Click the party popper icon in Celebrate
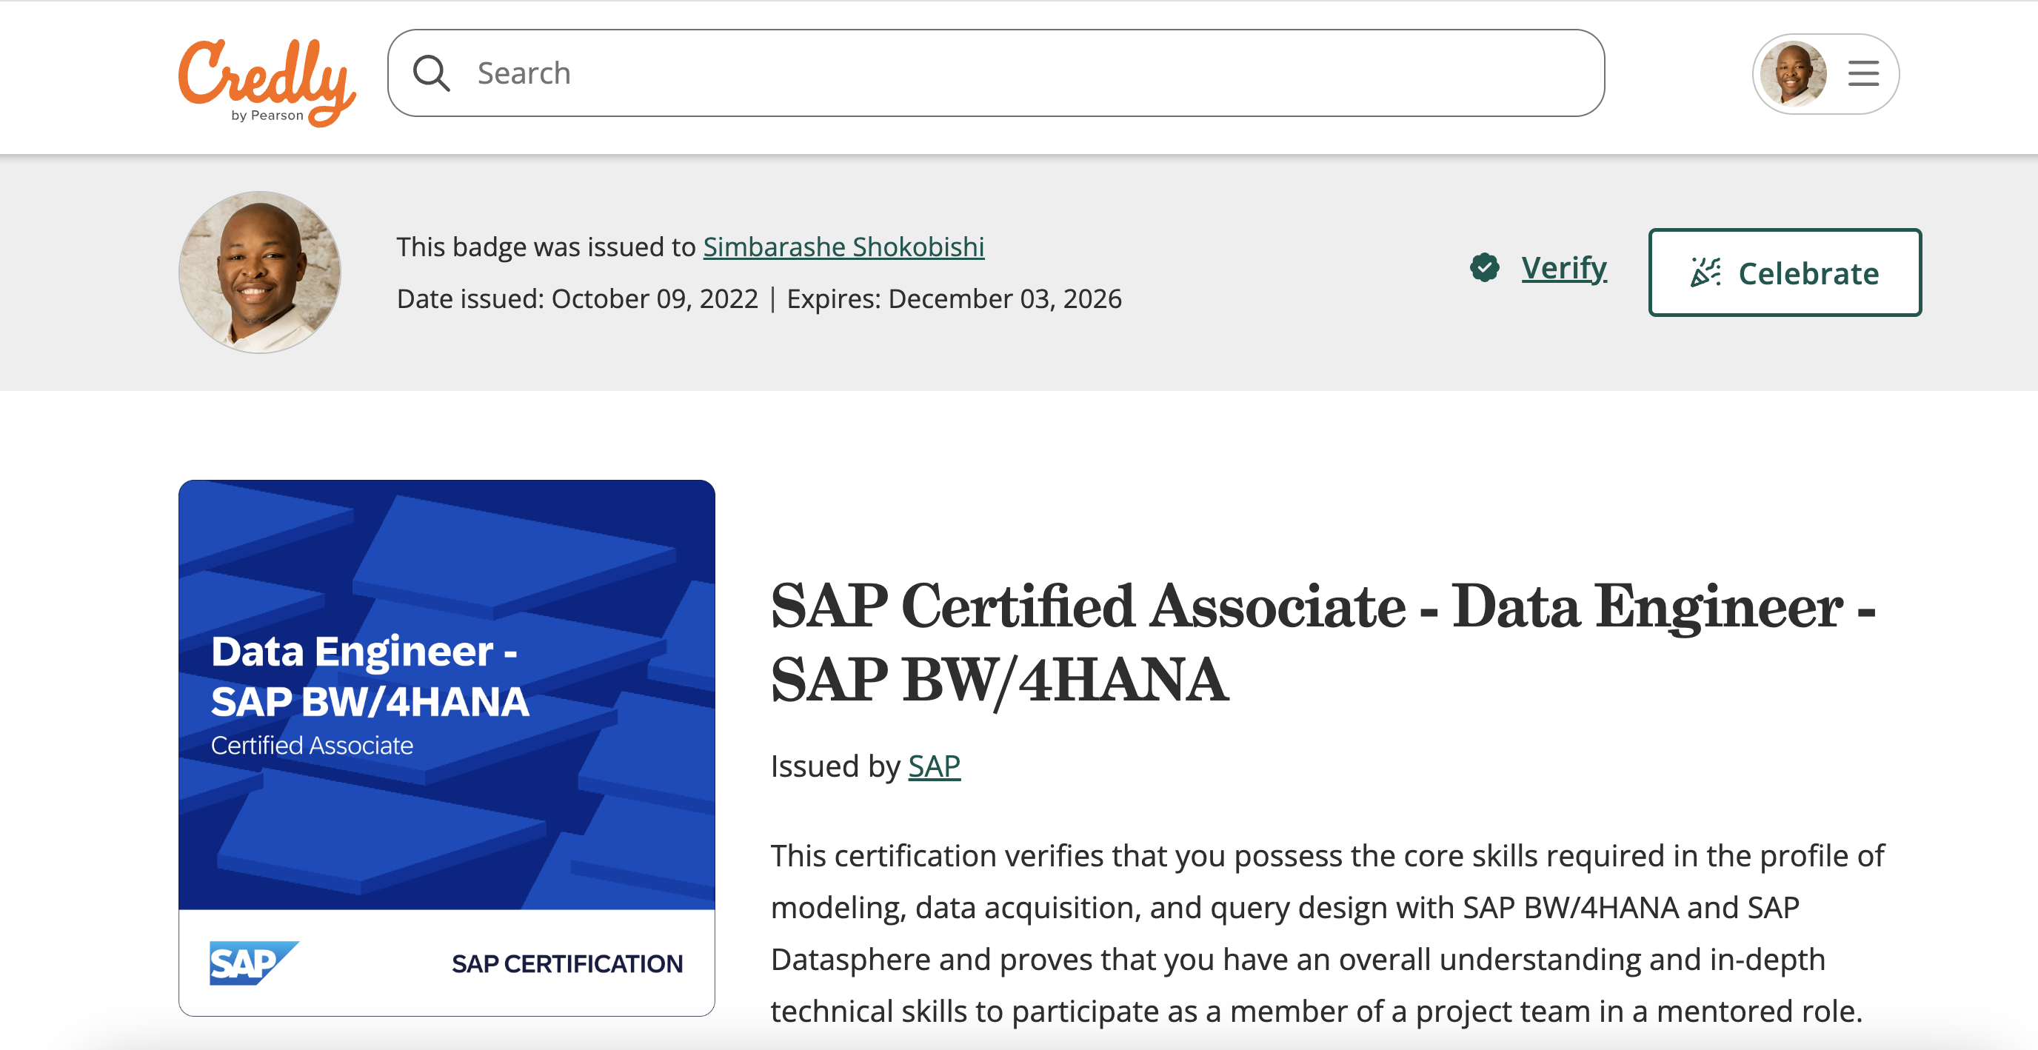 pyautogui.click(x=1704, y=272)
